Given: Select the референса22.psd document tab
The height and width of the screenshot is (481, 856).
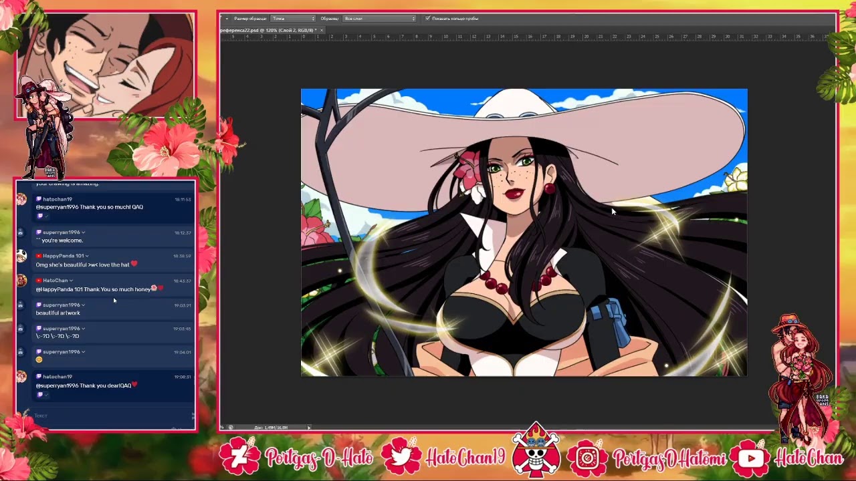Looking at the screenshot, I should 269,30.
